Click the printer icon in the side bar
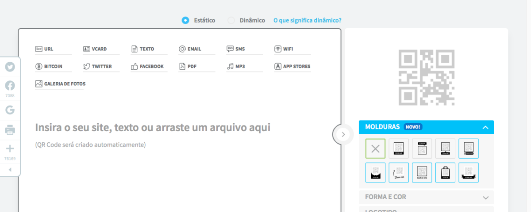This screenshot has height=212, width=531. [10, 130]
